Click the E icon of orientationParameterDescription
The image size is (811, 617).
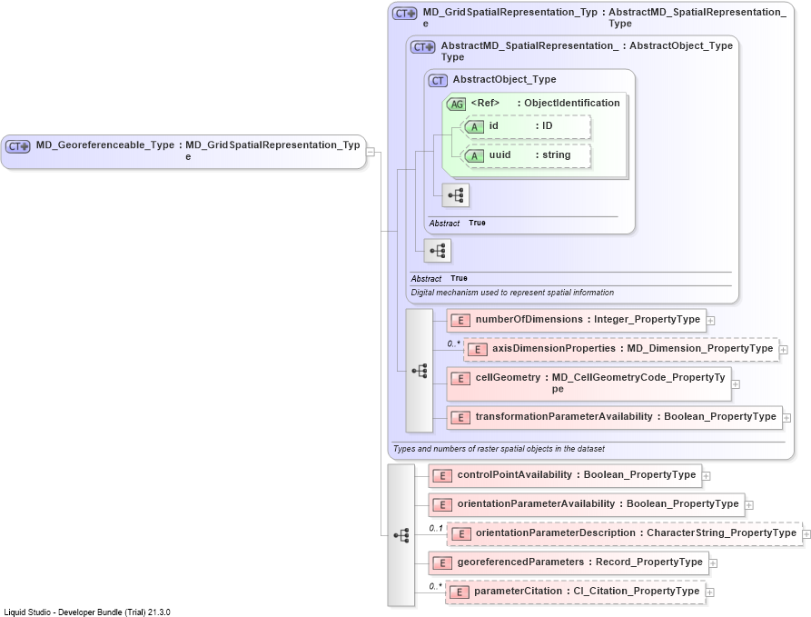[460, 534]
